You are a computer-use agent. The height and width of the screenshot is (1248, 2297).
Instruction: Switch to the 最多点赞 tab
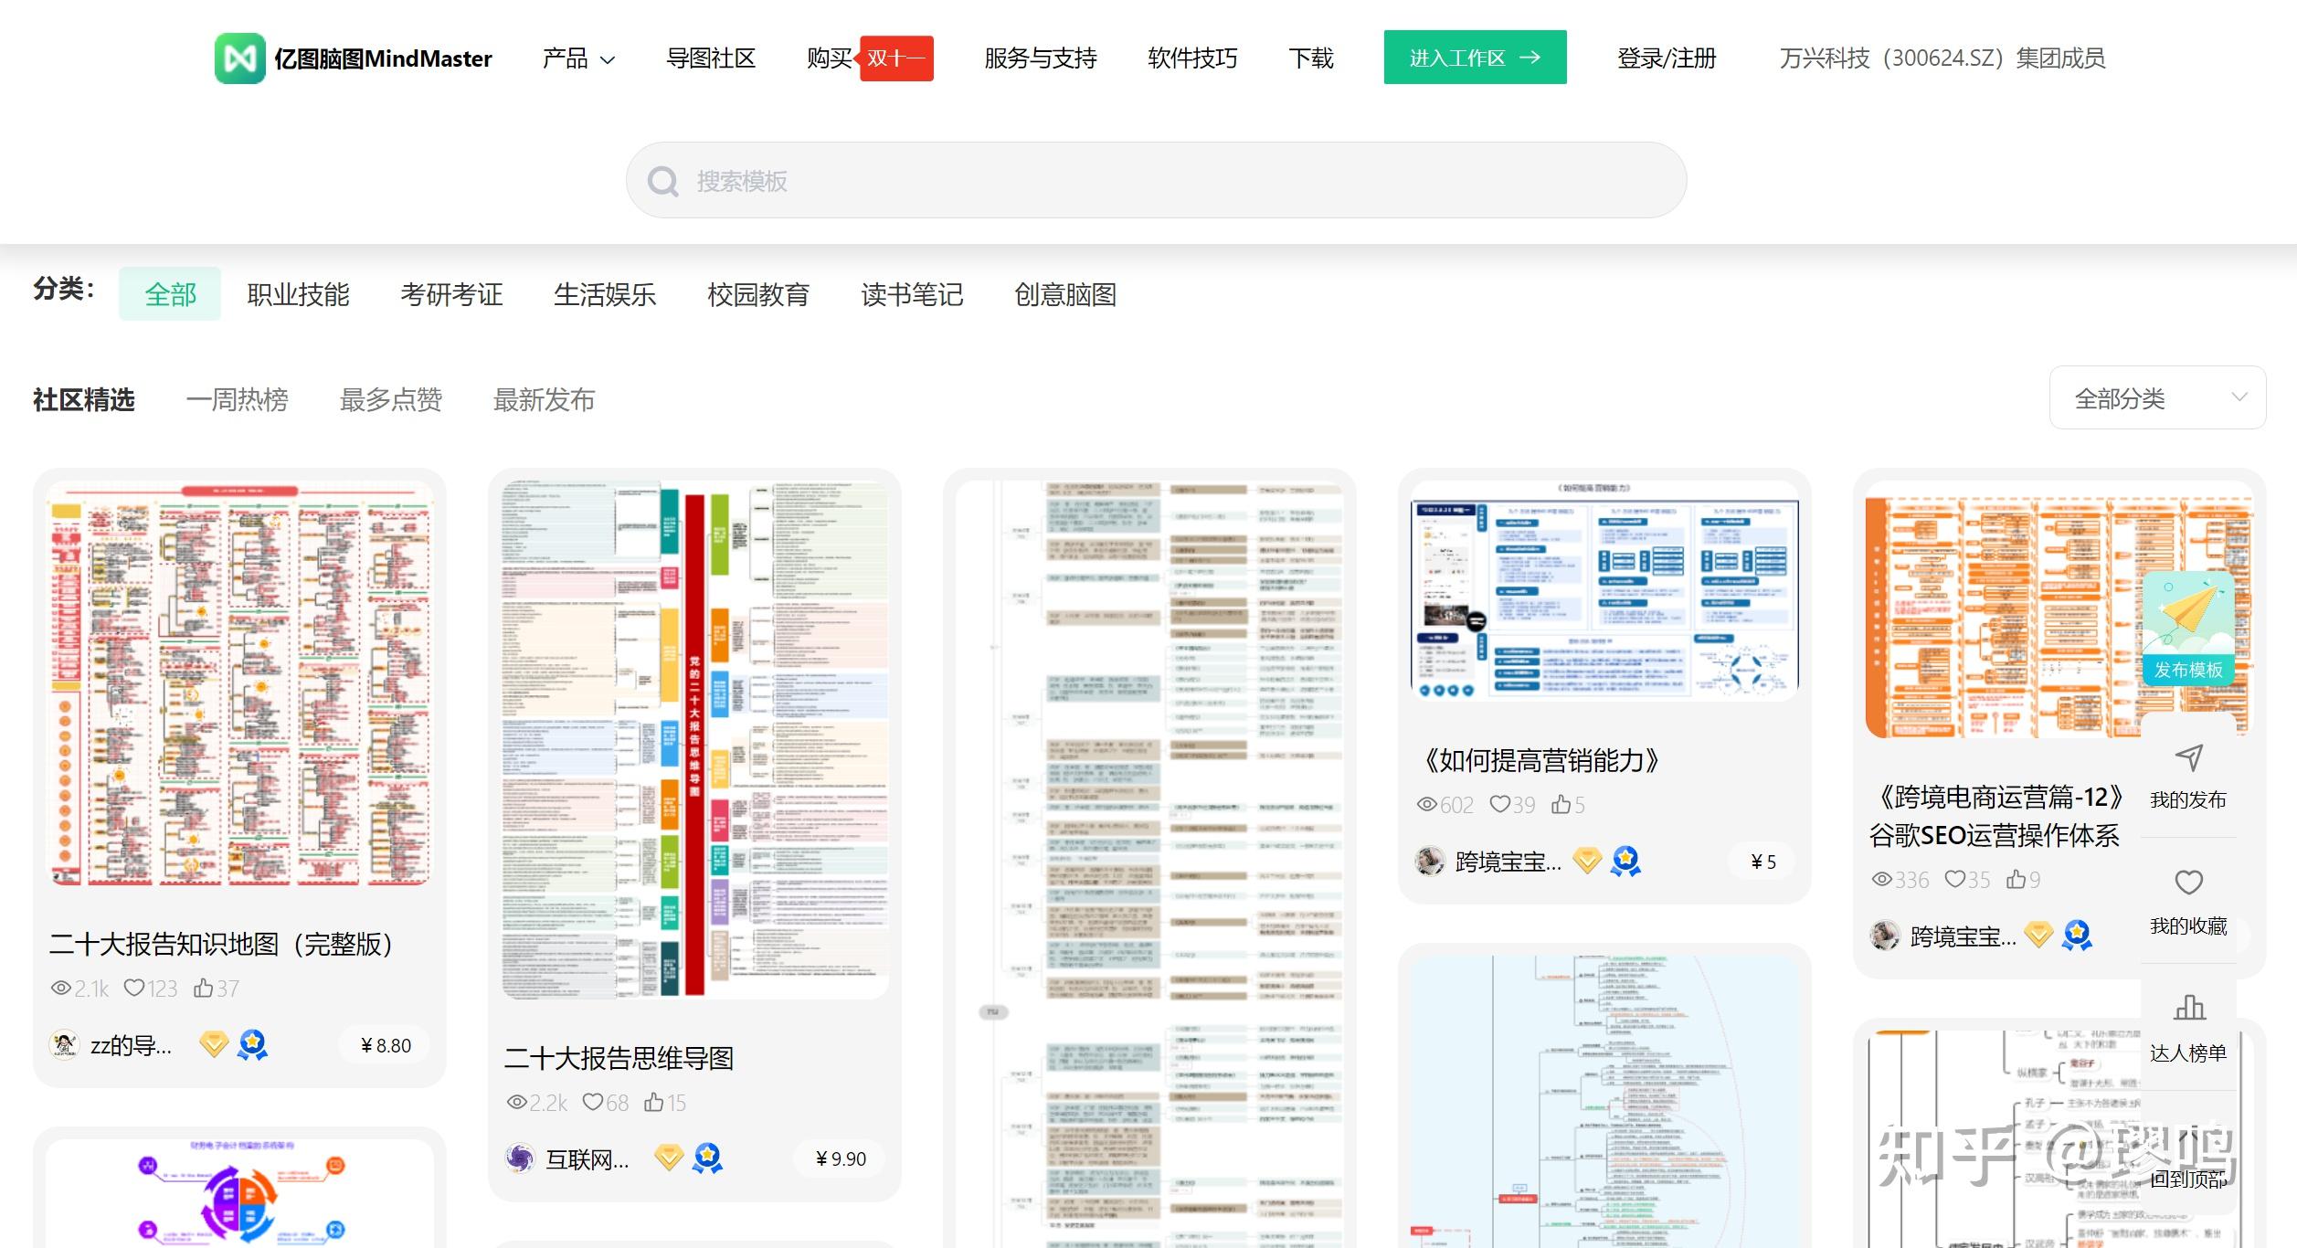pyautogui.click(x=391, y=399)
